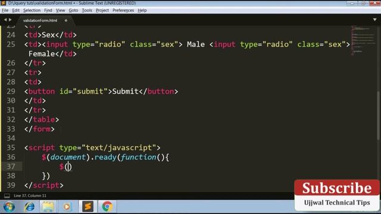Click the unsaved dot on validationForm.html tab
Screen dimensions: 381x214
[x=66, y=21]
